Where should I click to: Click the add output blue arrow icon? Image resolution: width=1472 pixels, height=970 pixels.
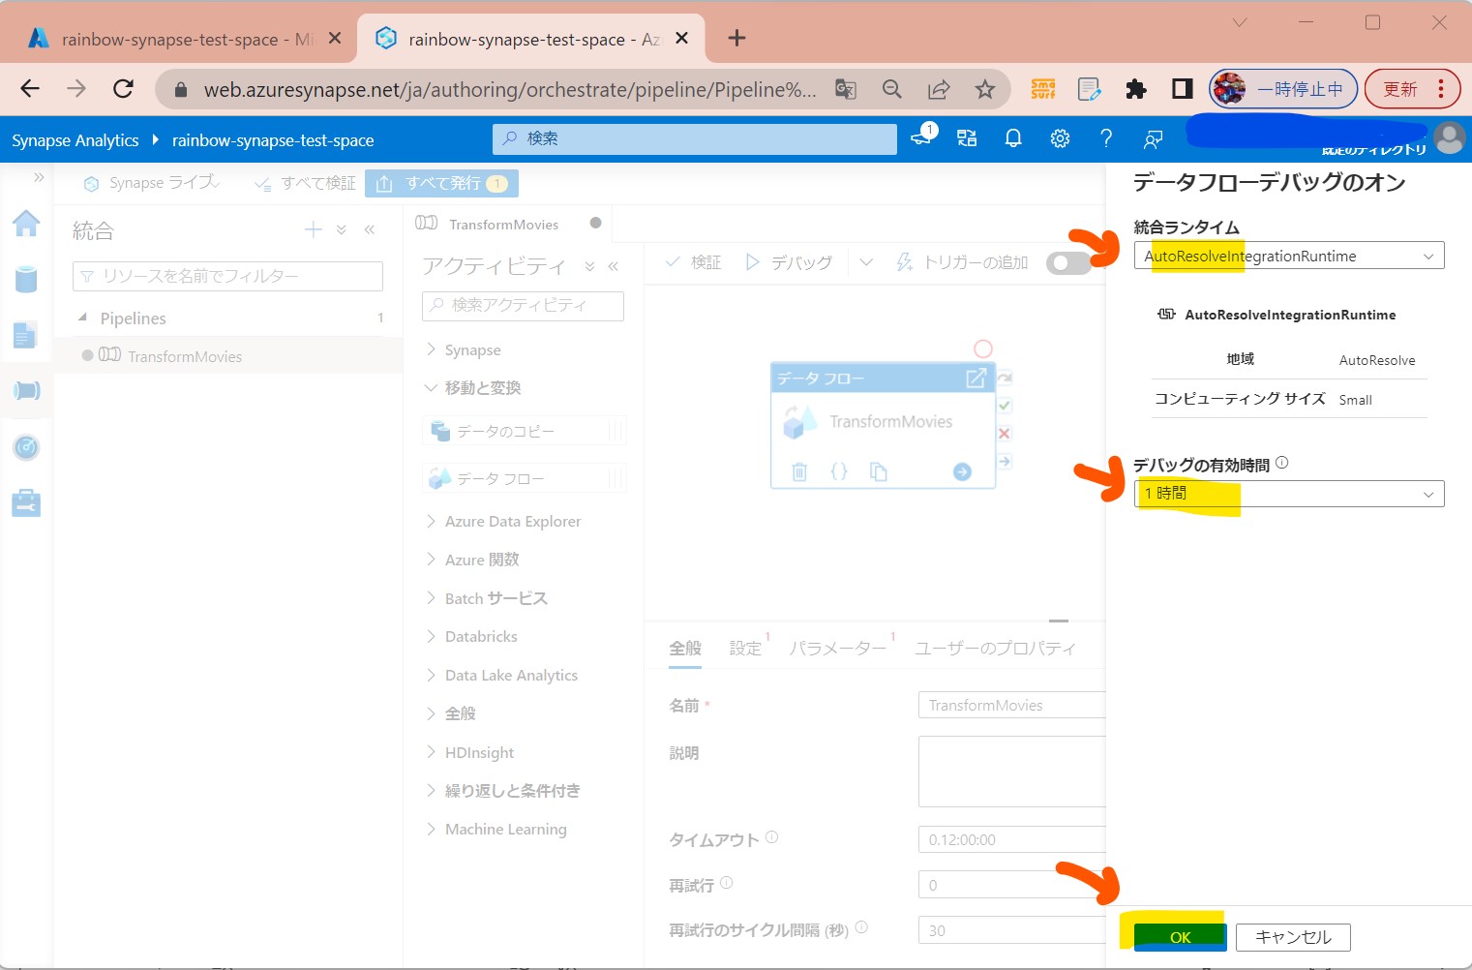pos(962,472)
